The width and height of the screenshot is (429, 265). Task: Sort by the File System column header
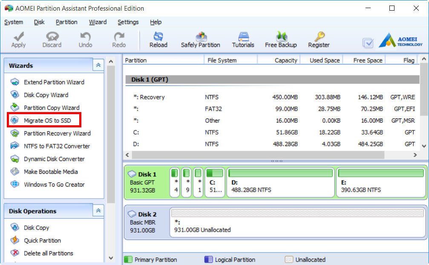point(230,60)
